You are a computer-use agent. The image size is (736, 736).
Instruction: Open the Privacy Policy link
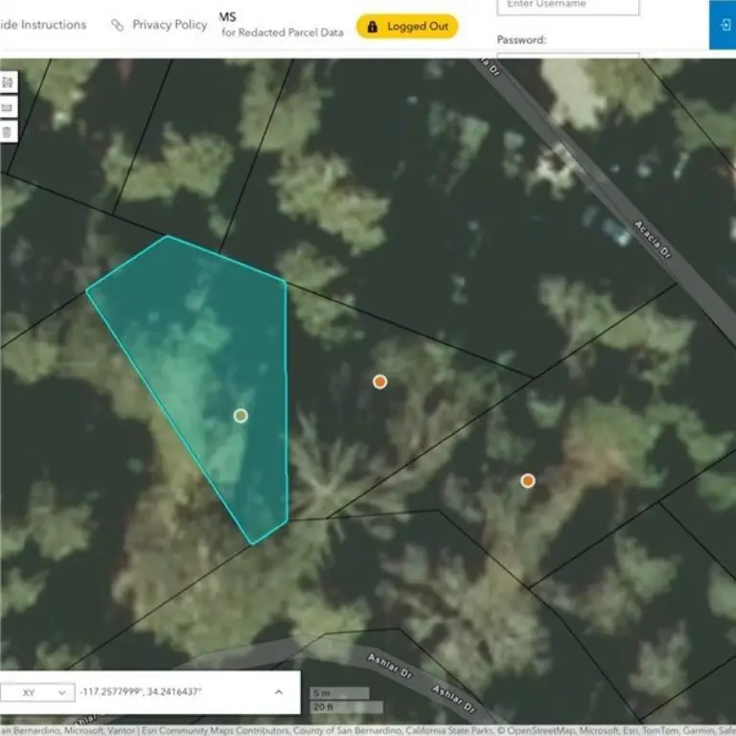[170, 25]
